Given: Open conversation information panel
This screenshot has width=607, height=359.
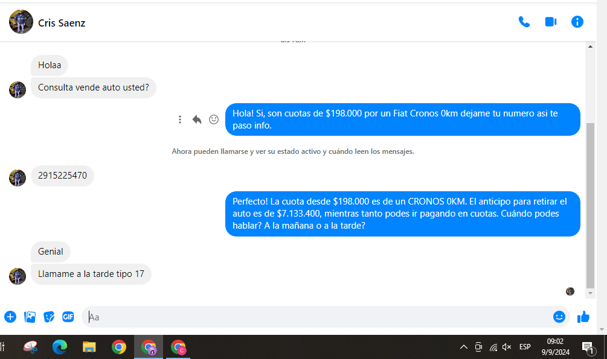Looking at the screenshot, I should click(x=577, y=22).
